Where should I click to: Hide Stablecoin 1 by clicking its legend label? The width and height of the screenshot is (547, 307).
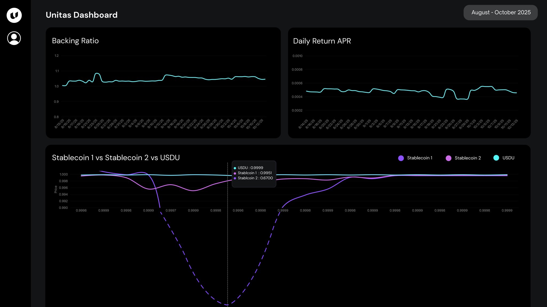[420, 158]
